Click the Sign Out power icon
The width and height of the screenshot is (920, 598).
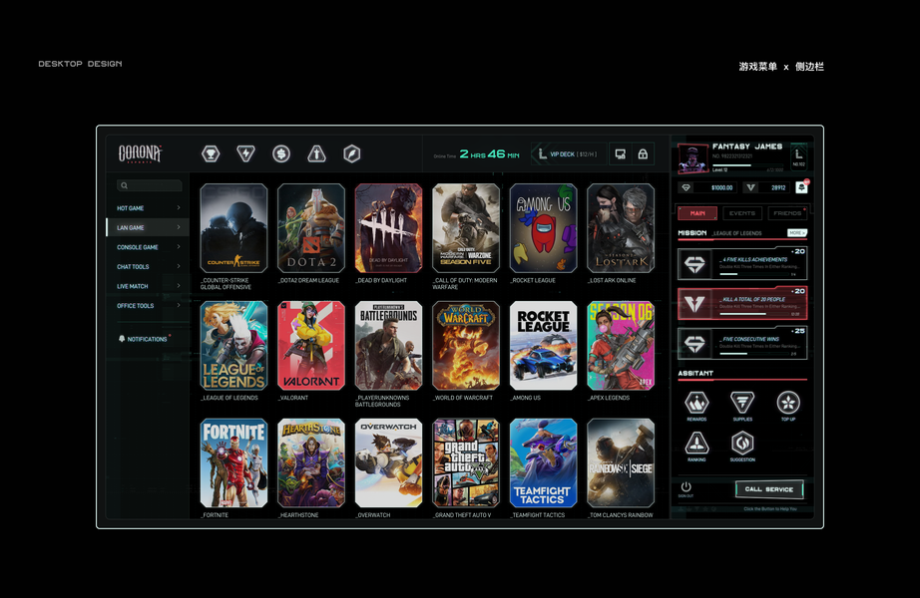click(x=686, y=487)
